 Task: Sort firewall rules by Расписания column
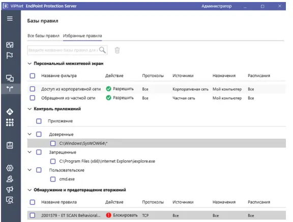(x=259, y=76)
